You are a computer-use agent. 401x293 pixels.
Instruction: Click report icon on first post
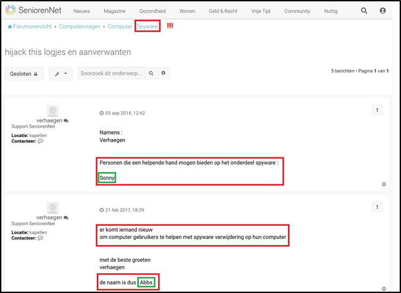point(377,111)
